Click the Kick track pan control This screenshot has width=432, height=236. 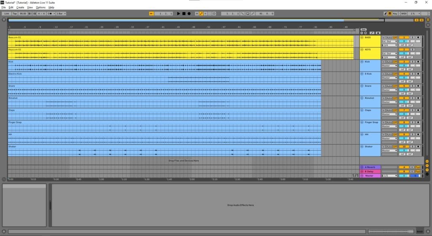(415, 66)
